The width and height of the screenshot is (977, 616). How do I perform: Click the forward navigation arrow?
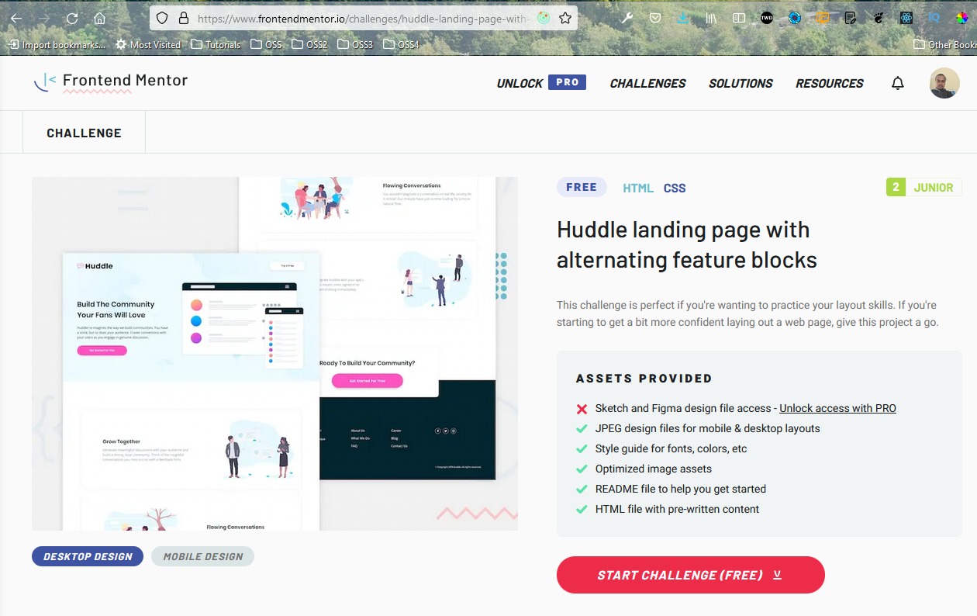(x=43, y=18)
